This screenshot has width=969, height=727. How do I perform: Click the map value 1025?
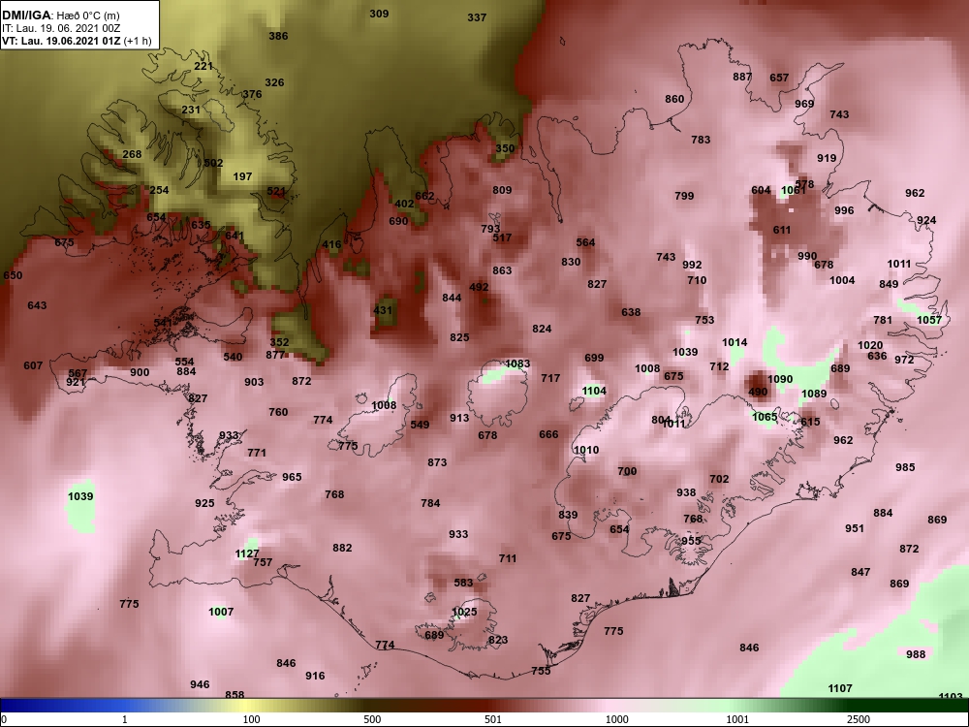tap(464, 612)
